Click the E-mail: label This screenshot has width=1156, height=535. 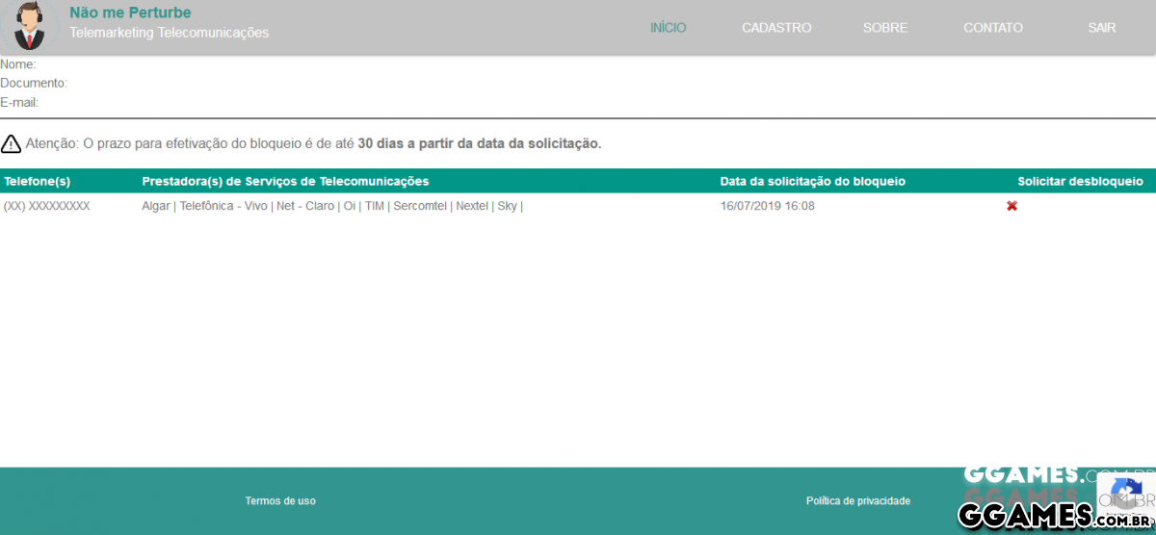point(19,103)
